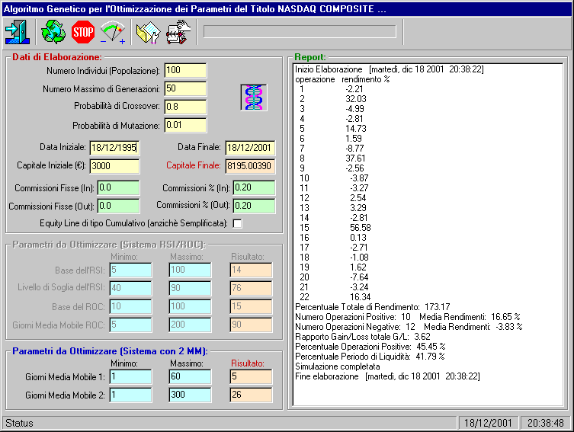The width and height of the screenshot is (574, 432).
Task: Click the Base del ROC Massimo field
Action: (191, 306)
